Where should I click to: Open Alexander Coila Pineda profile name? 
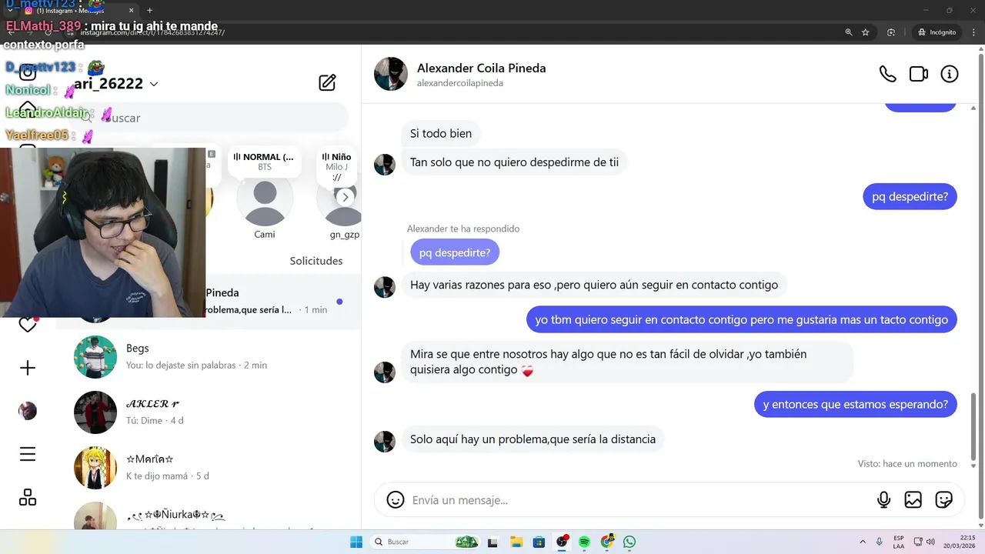pyautogui.click(x=481, y=68)
